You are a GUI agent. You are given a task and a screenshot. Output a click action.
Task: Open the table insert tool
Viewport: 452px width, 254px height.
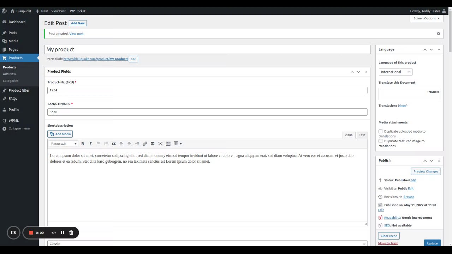[x=178, y=144]
